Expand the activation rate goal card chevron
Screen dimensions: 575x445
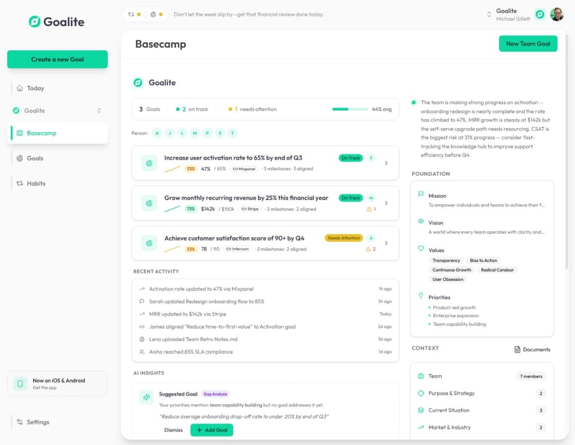coord(386,162)
